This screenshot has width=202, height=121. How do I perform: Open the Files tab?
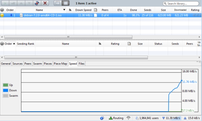(81, 64)
